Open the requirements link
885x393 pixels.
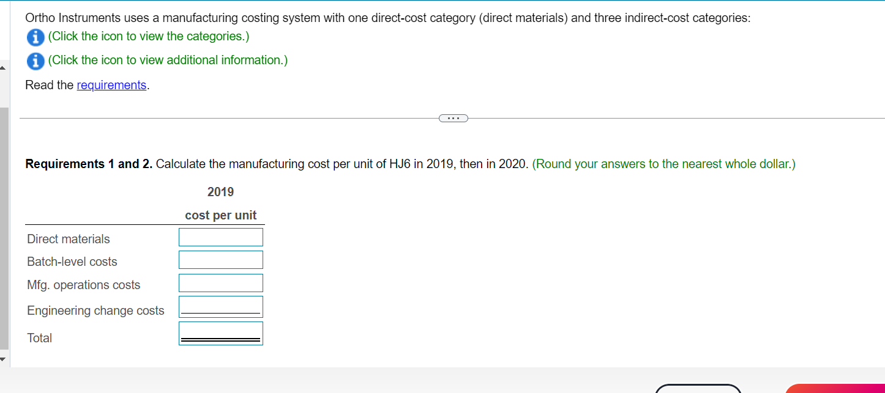(x=111, y=85)
